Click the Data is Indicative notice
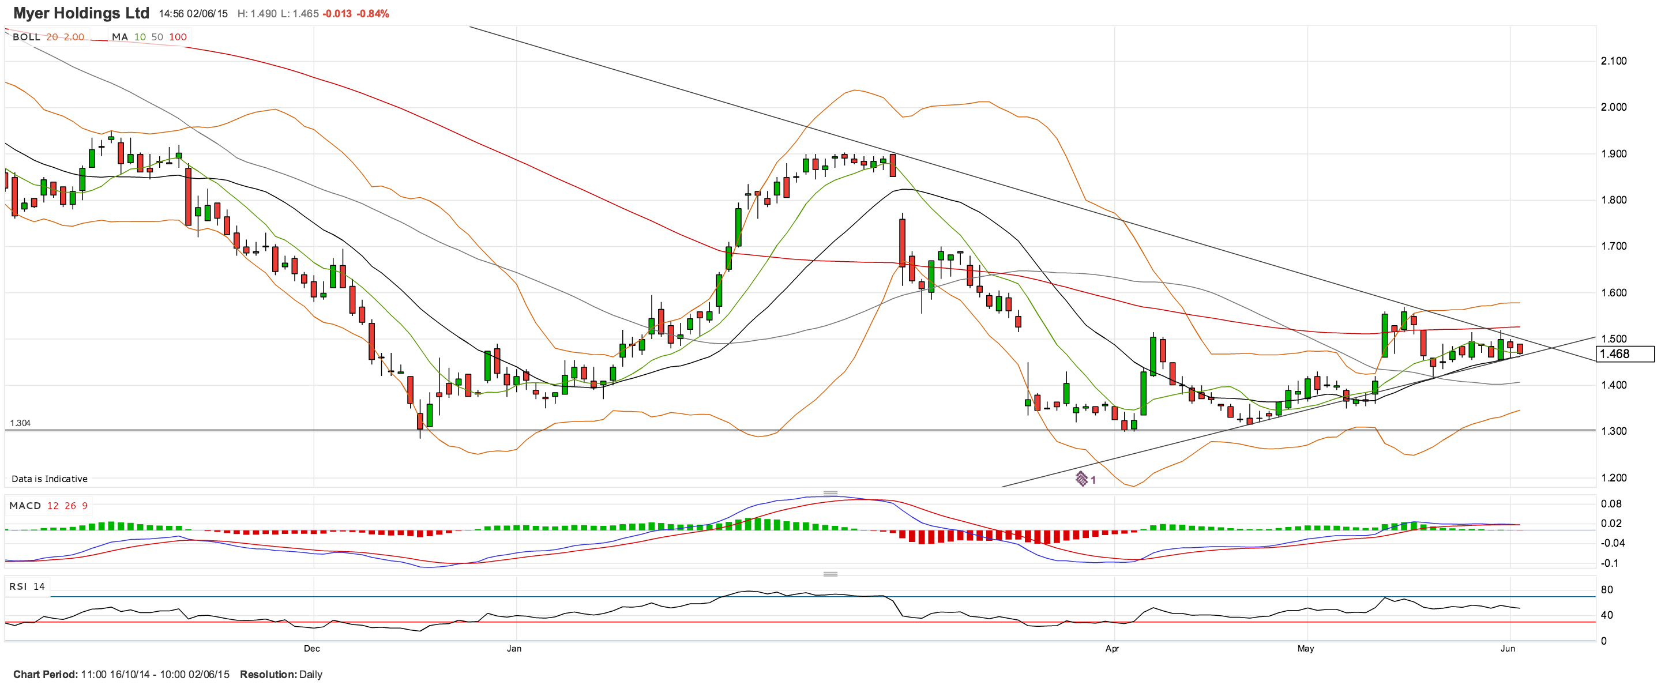The height and width of the screenshot is (685, 1661). [50, 479]
